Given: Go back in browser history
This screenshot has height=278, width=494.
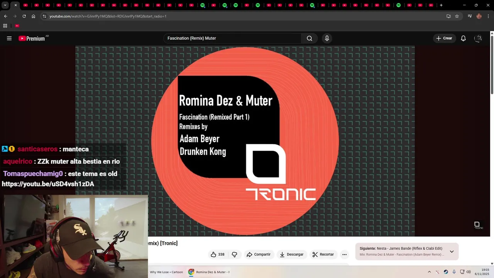Looking at the screenshot, I should [x=5, y=16].
